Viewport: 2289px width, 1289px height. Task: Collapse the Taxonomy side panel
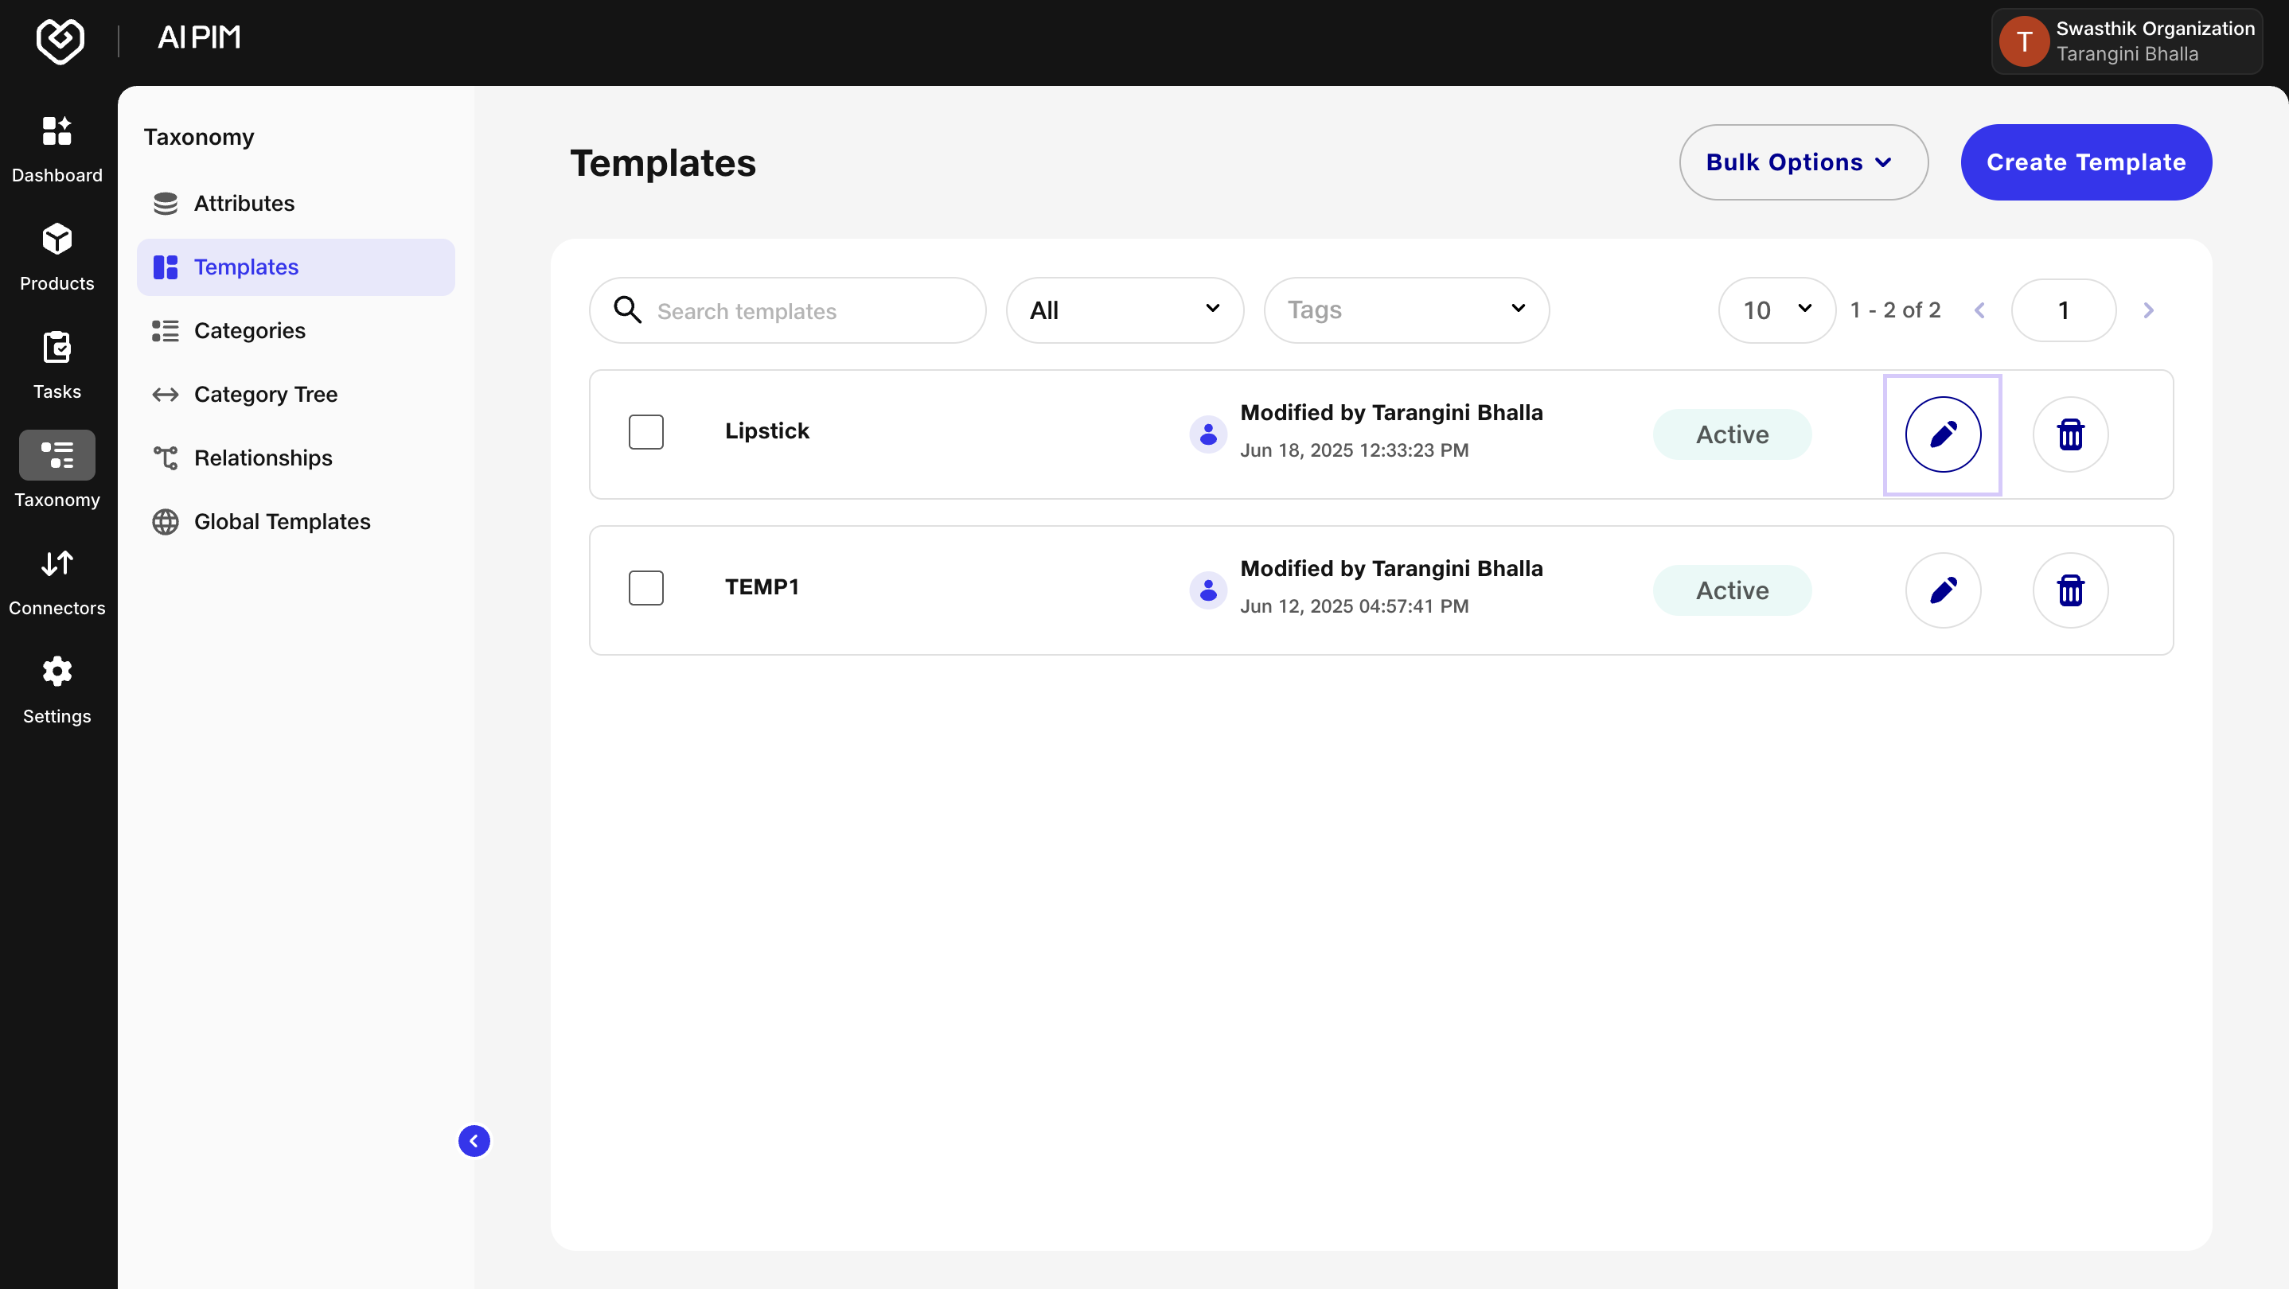(x=474, y=1141)
